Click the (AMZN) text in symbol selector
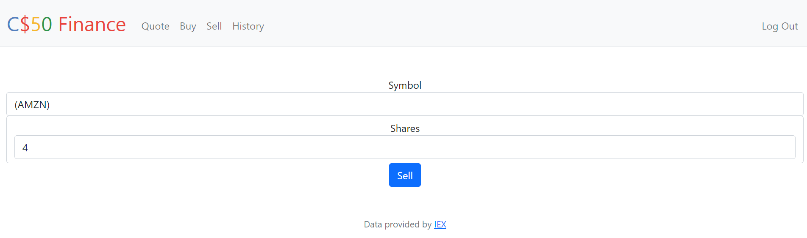 coord(32,105)
